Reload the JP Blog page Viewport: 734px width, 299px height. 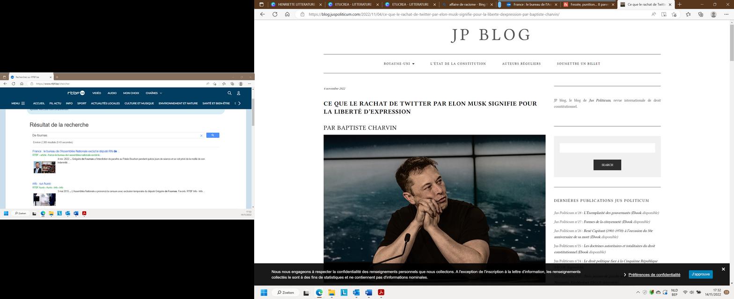(x=275, y=14)
